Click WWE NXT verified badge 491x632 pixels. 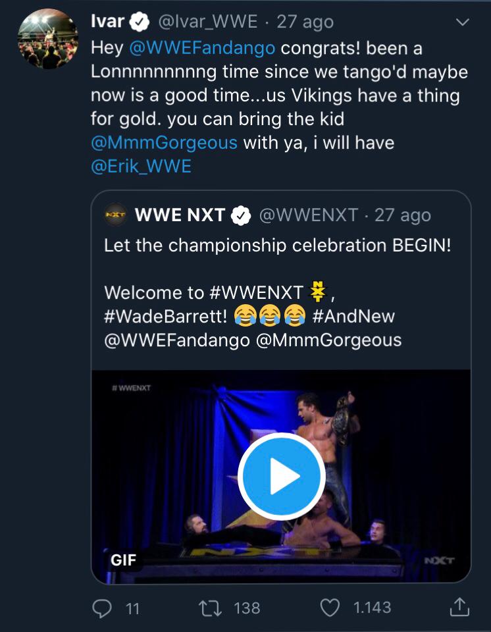(x=242, y=215)
